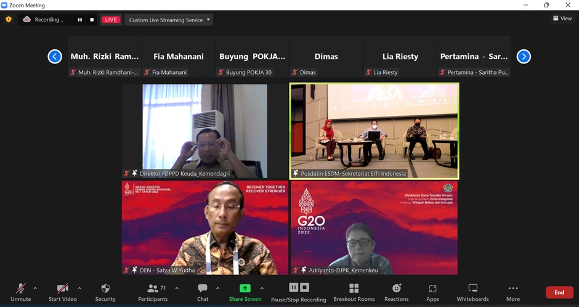Open the Custom Live Streaming Service dropdown
Screen dimensions: 579x307
169,20
